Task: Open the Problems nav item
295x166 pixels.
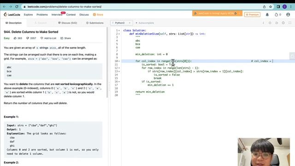Action: tap(42, 15)
